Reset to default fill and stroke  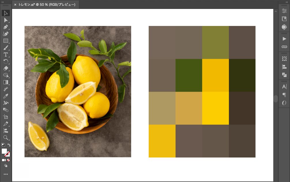(3, 145)
